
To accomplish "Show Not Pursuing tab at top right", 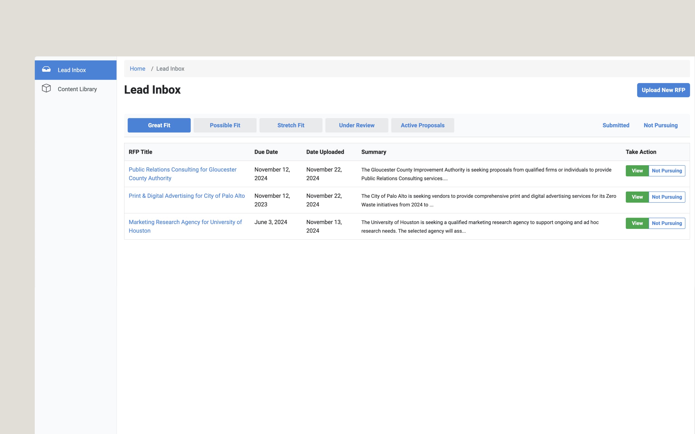I will pos(660,125).
